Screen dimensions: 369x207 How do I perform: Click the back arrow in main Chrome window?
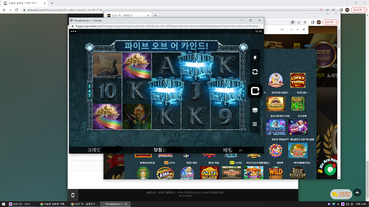pos(4,10)
